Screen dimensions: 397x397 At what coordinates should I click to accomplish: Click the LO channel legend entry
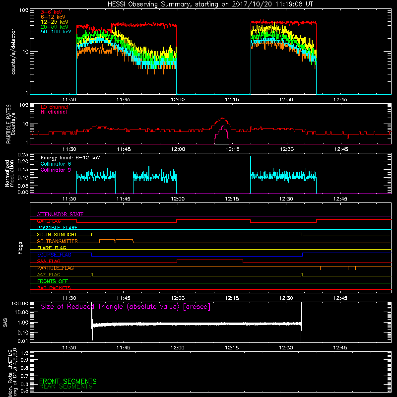[55, 107]
